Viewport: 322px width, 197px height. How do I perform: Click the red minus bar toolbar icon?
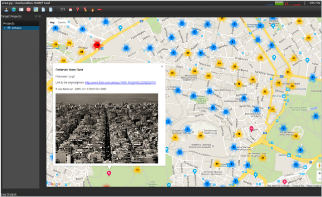click(x=100, y=9)
